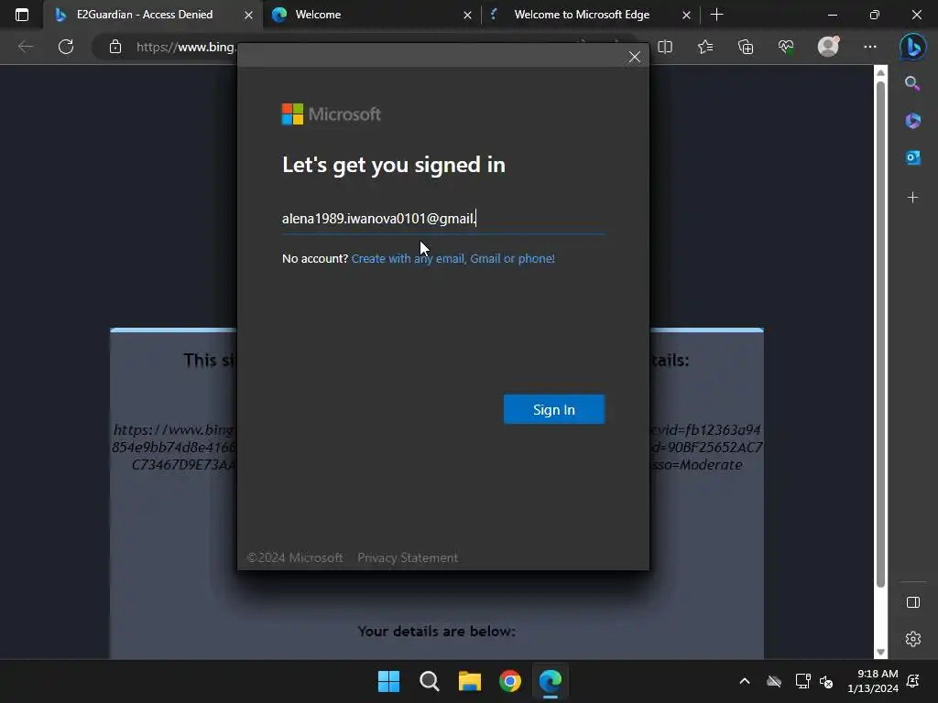938x703 pixels.
Task: Open a new tab with plus button
Action: [x=716, y=15]
